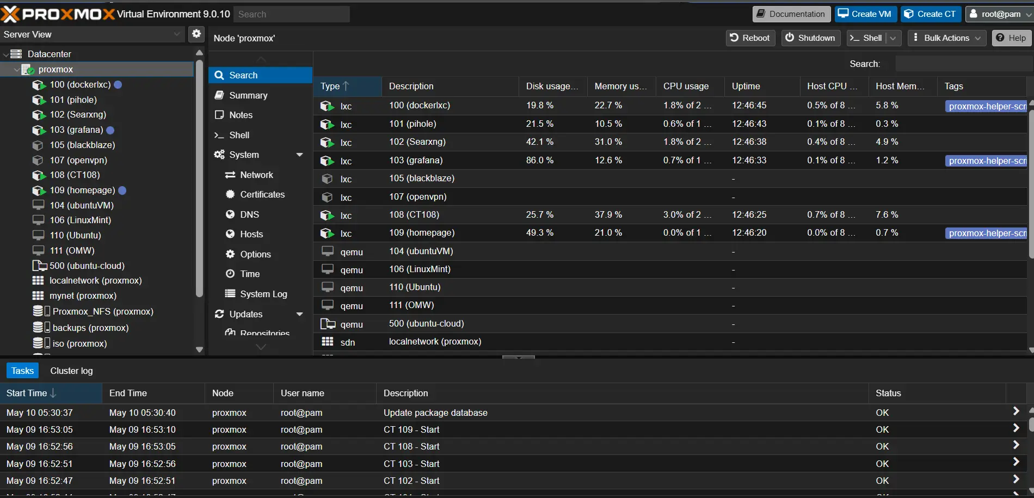Image resolution: width=1034 pixels, height=498 pixels.
Task: Sort by the Start Time column header
Action: pyautogui.click(x=51, y=393)
